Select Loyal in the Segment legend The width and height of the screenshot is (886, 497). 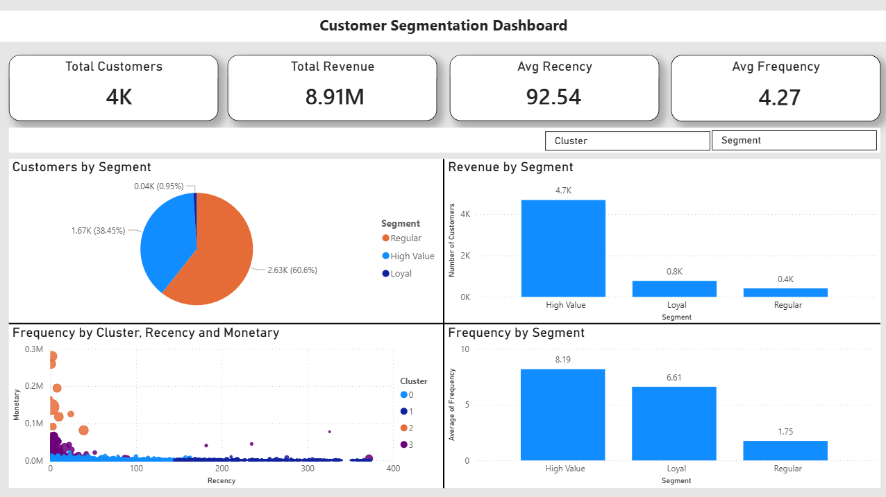coord(401,273)
